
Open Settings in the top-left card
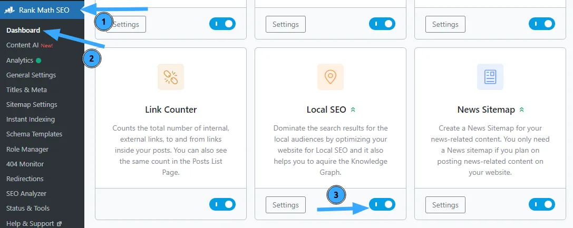click(x=125, y=24)
